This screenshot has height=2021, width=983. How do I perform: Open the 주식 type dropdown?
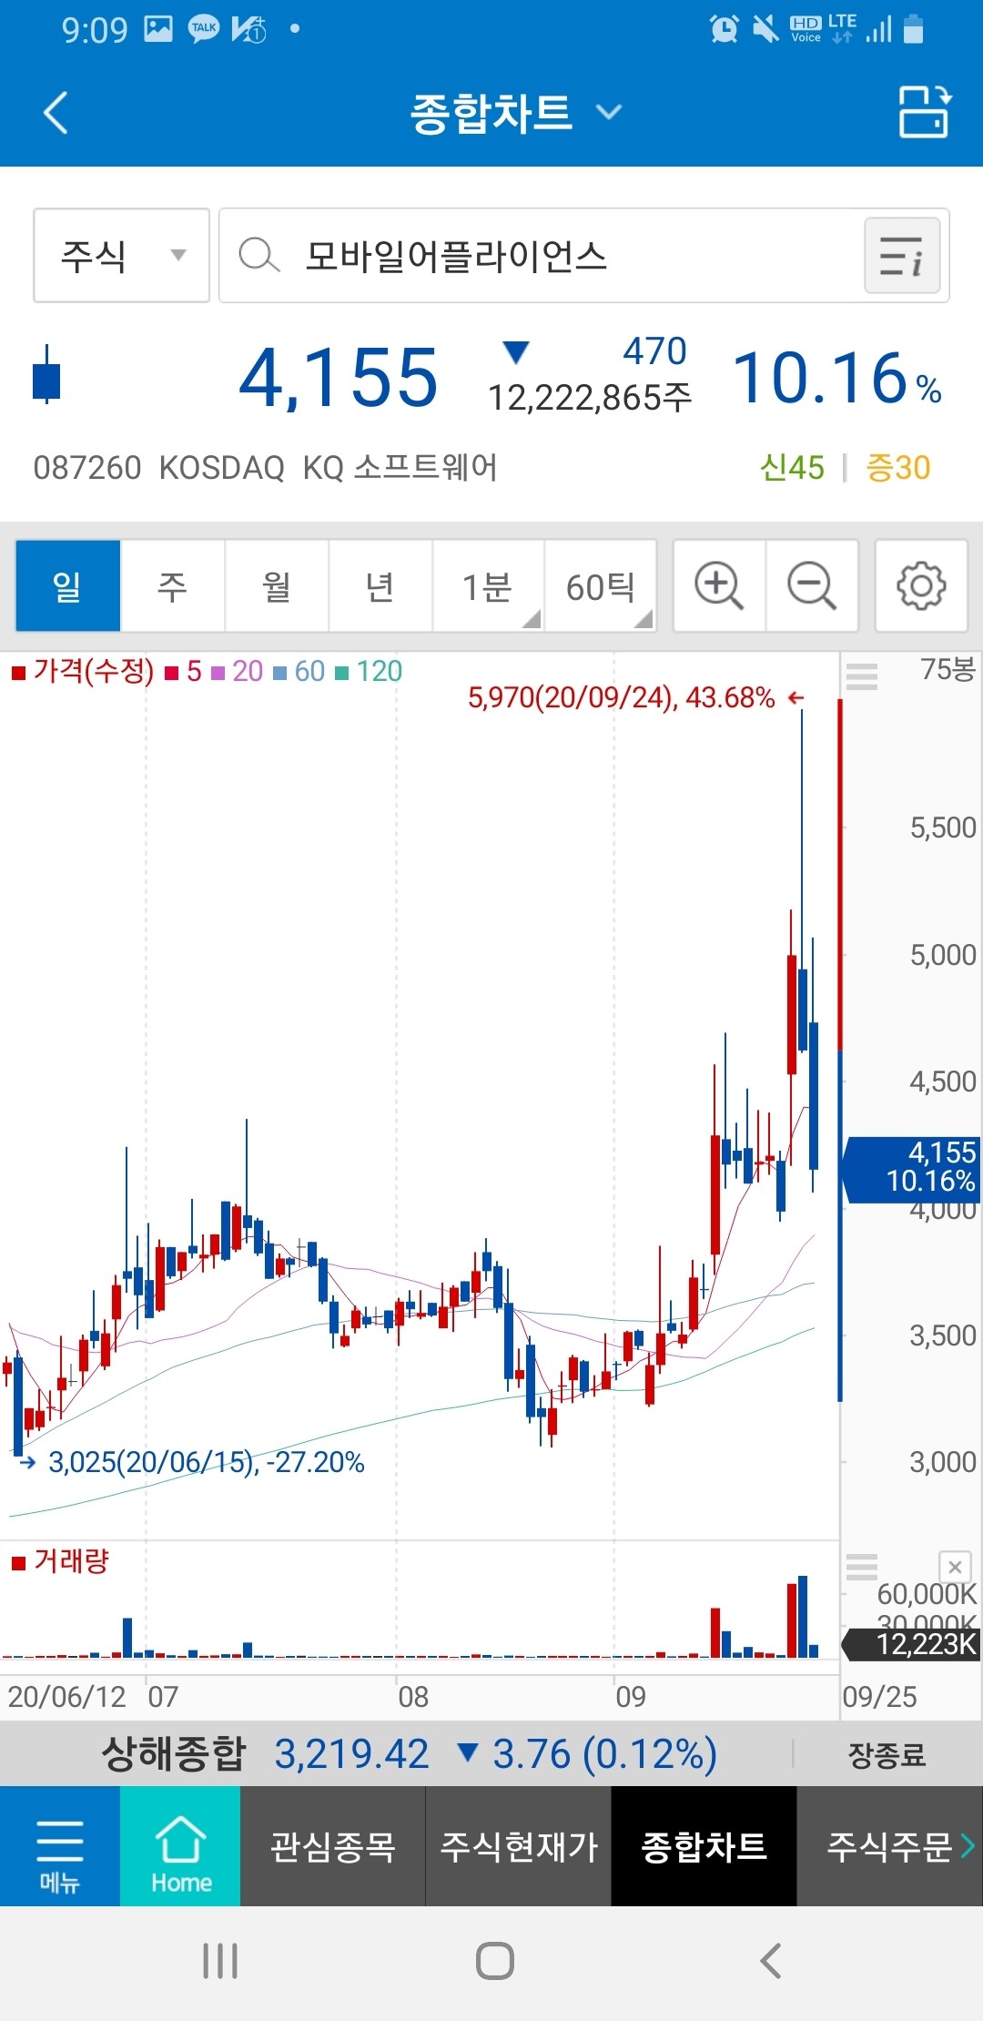(x=121, y=256)
